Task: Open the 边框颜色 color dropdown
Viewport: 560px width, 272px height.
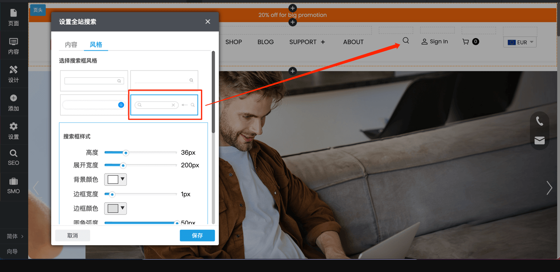Action: (116, 208)
